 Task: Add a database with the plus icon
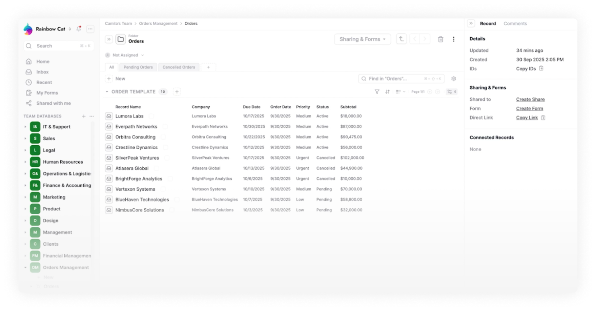[84, 116]
